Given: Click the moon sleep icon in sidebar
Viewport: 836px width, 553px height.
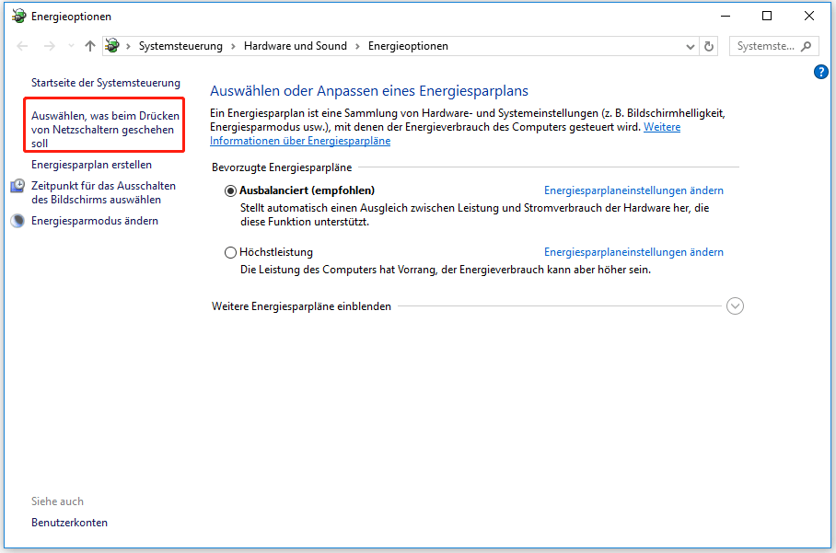Looking at the screenshot, I should (x=17, y=221).
